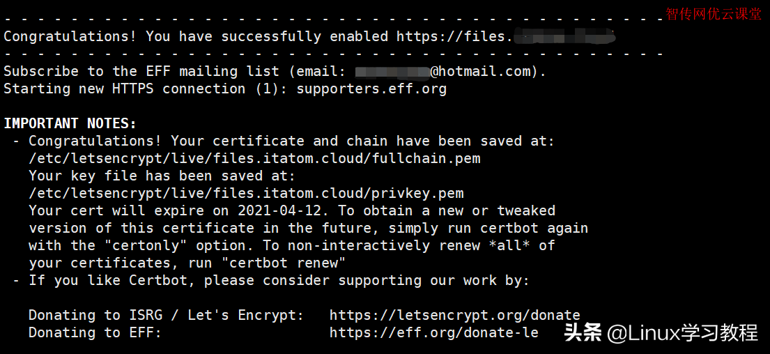Click the 头条 logo watermark

click(583, 333)
